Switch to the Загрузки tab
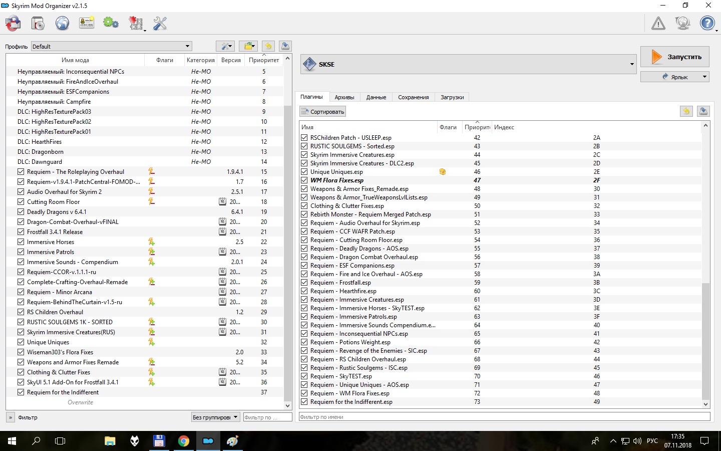Viewport: 721px width, 451px height. [x=452, y=97]
